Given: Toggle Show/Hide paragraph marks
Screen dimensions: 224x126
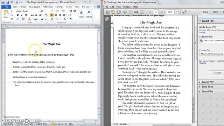Looking at the screenshot, I should (x=71, y=19).
